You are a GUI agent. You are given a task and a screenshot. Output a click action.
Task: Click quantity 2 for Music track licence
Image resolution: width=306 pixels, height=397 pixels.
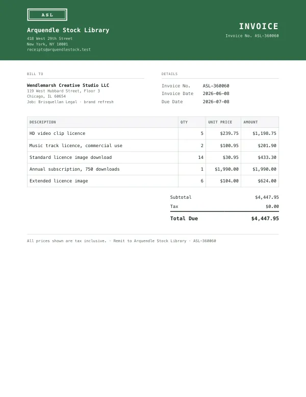pos(202,146)
